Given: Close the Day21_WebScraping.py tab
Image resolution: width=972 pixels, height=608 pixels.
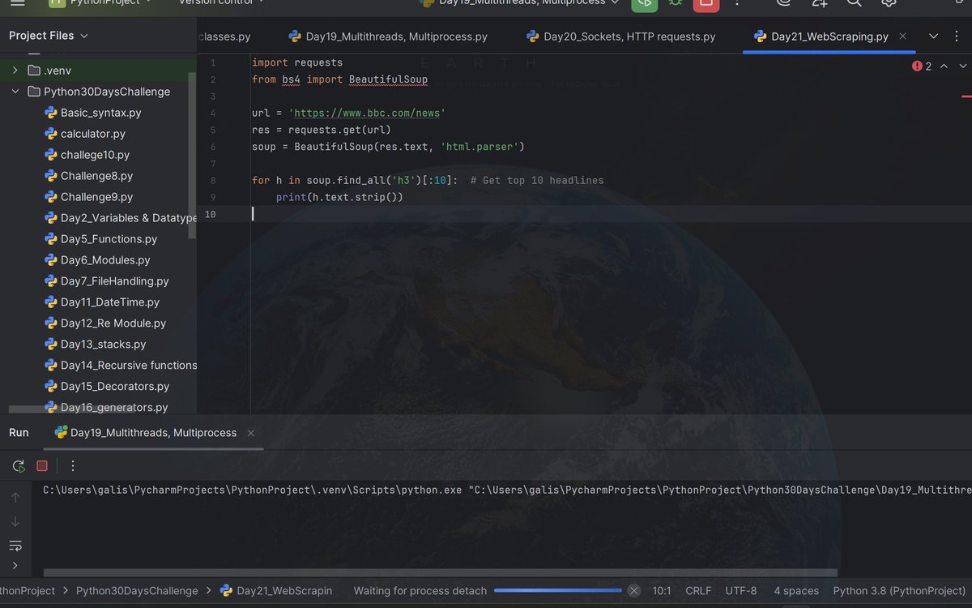Looking at the screenshot, I should 903,36.
